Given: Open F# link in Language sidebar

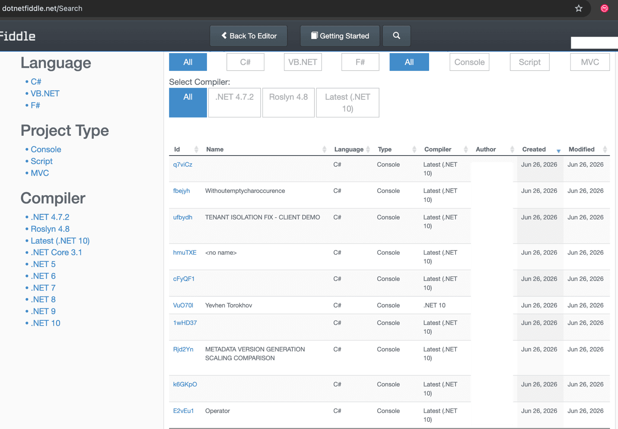Looking at the screenshot, I should (35, 105).
